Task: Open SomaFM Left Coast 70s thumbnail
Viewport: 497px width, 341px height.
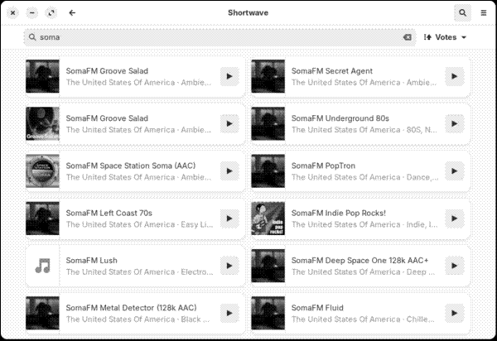Action: [x=42, y=219]
